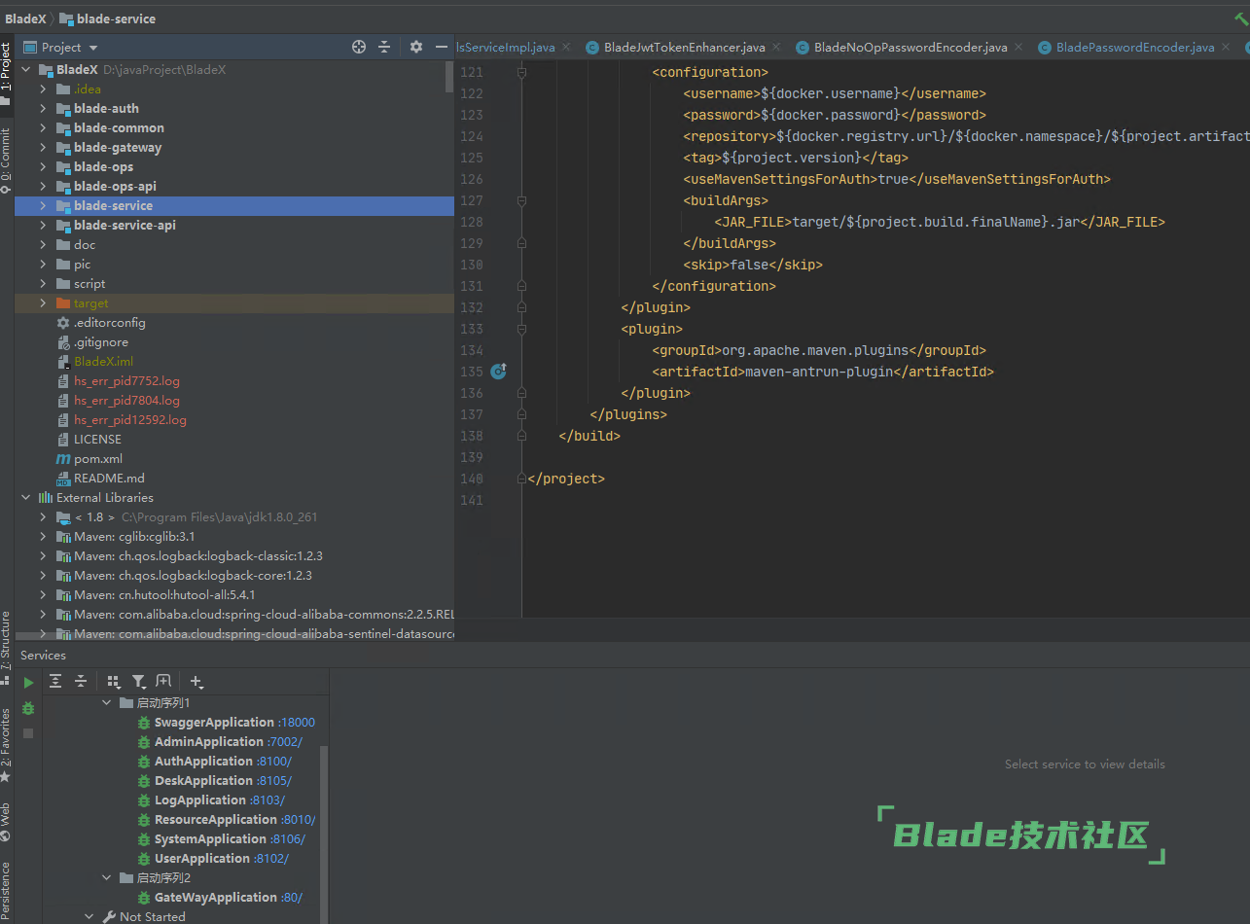The image size is (1250, 924).
Task: Click the bug icon beside SwaggerApplication
Action: coord(144,723)
